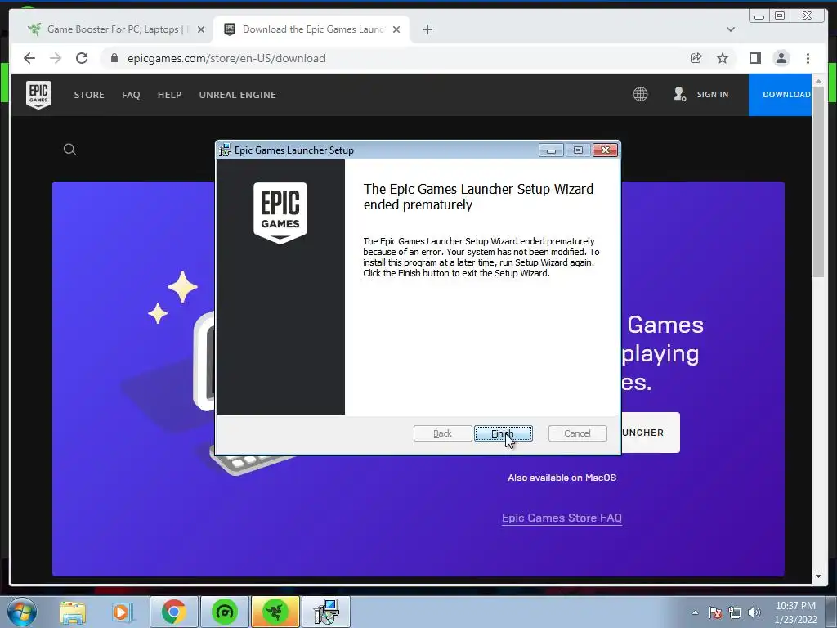Open the STORE menu on Epic website

click(x=89, y=95)
